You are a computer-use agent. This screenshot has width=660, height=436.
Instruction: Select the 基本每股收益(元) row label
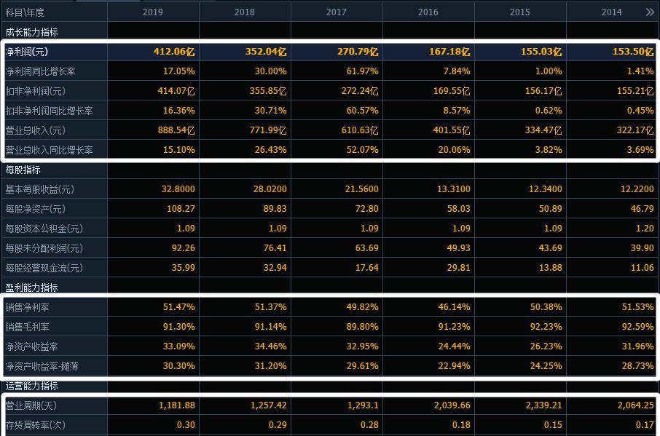pos(39,189)
